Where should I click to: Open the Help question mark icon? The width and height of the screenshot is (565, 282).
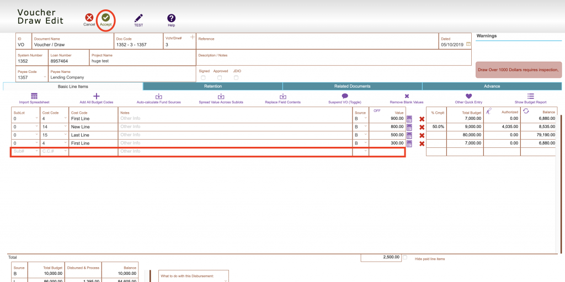click(171, 18)
